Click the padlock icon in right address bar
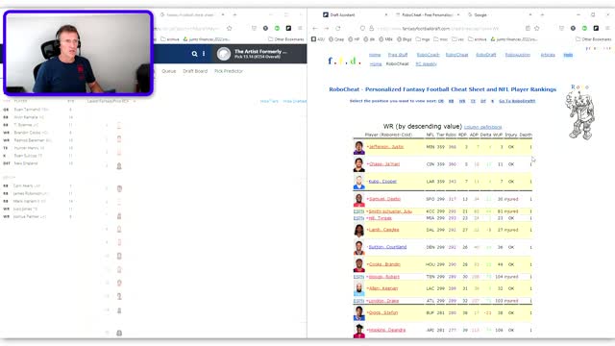This screenshot has height=346, width=615. 371,28
